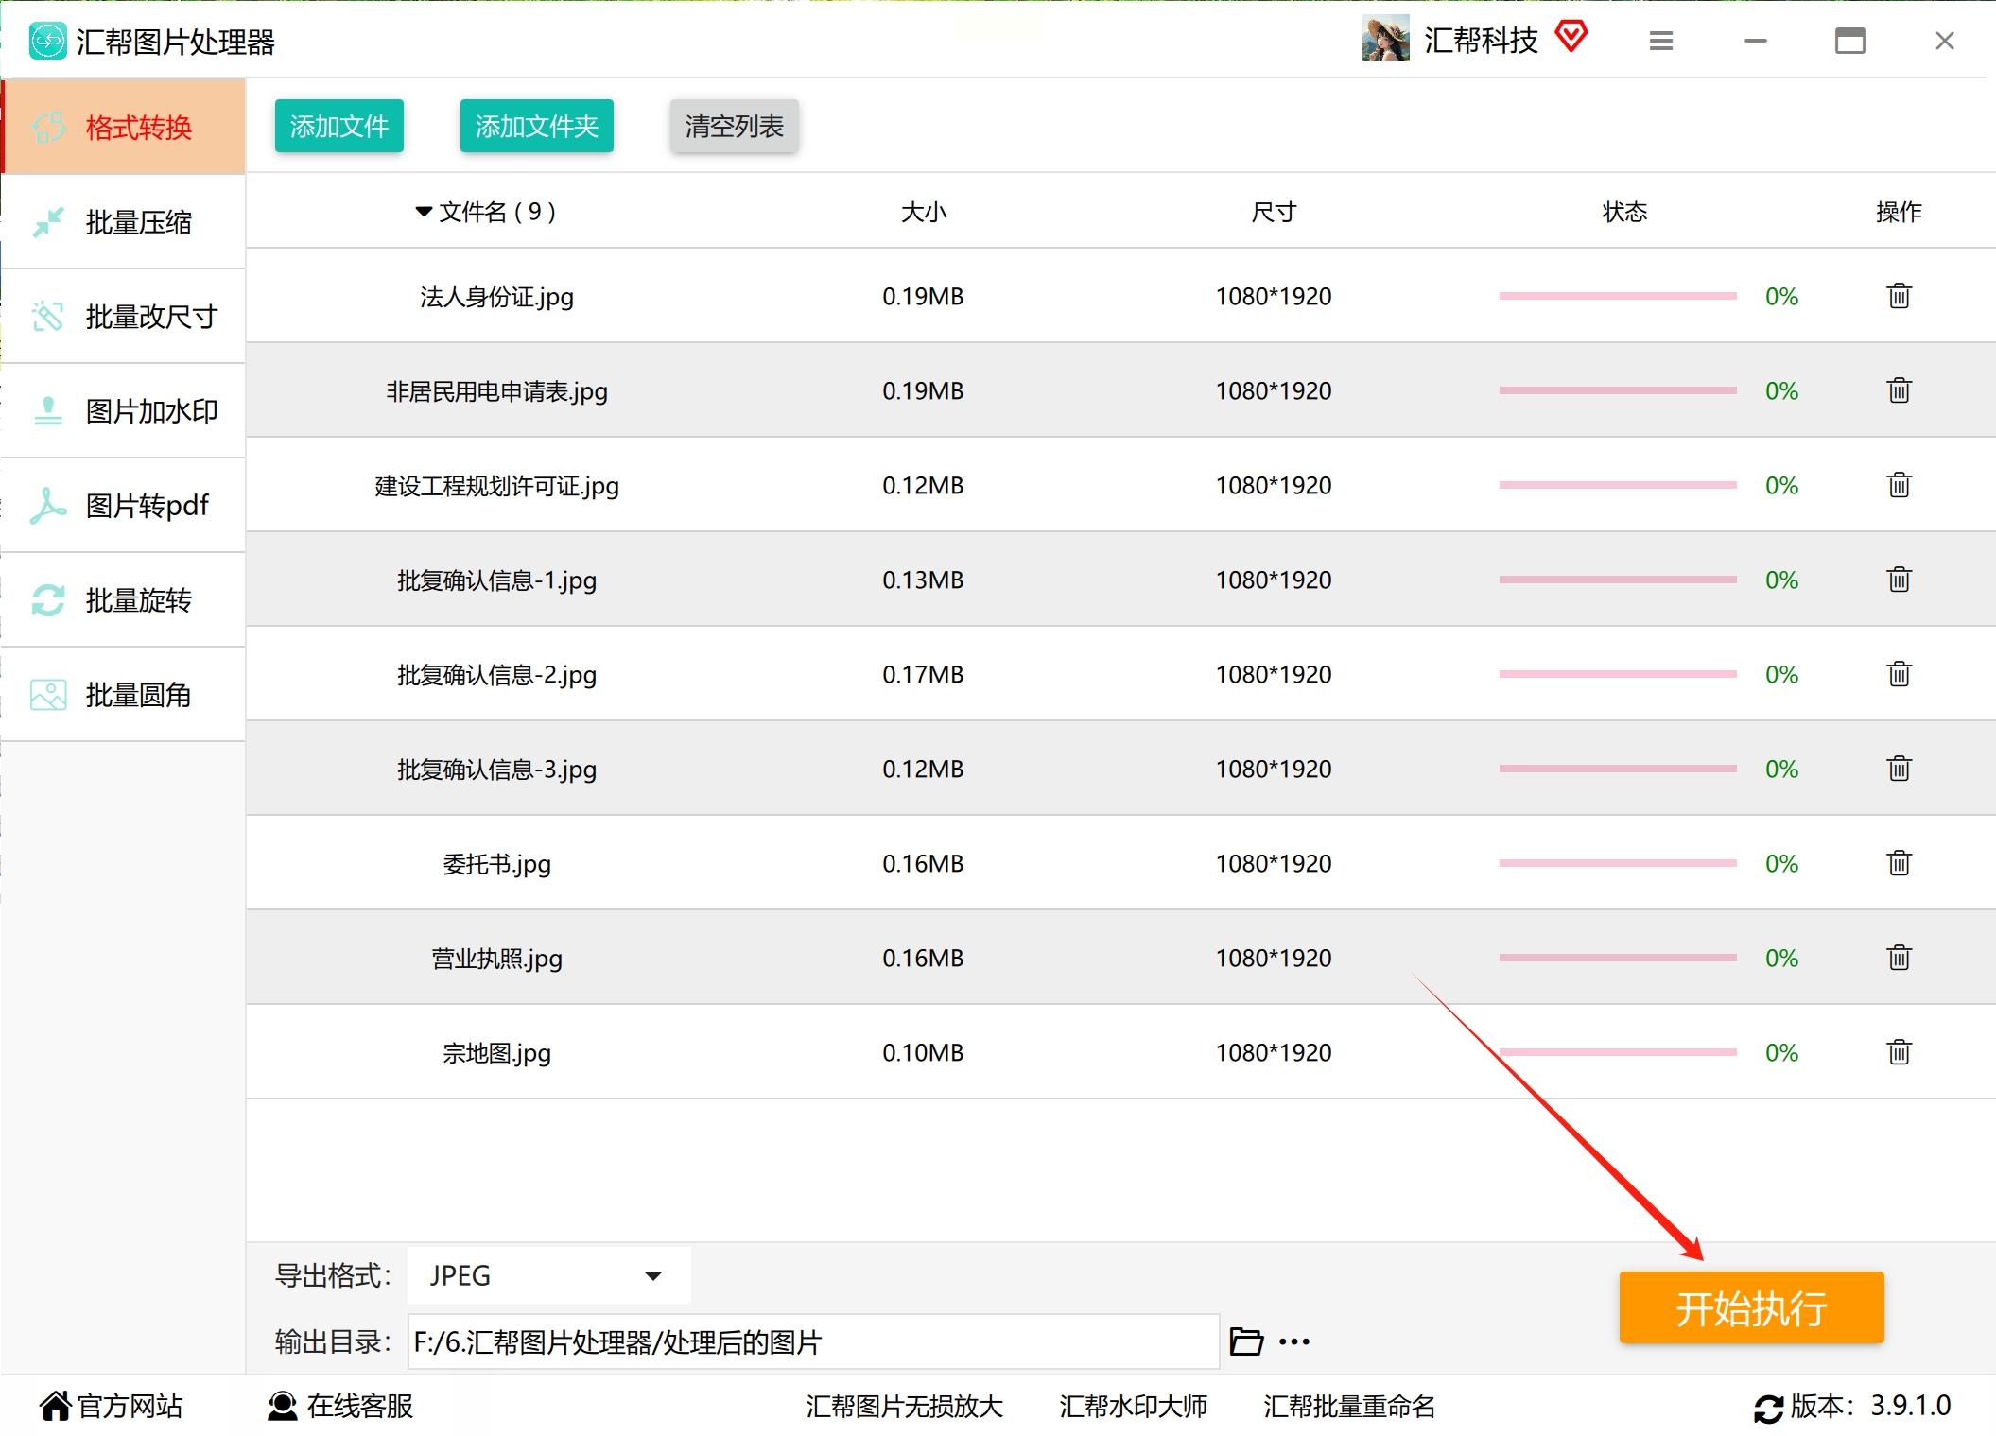Click the 清空列表 button
Image resolution: width=1996 pixels, height=1436 pixels.
click(734, 127)
